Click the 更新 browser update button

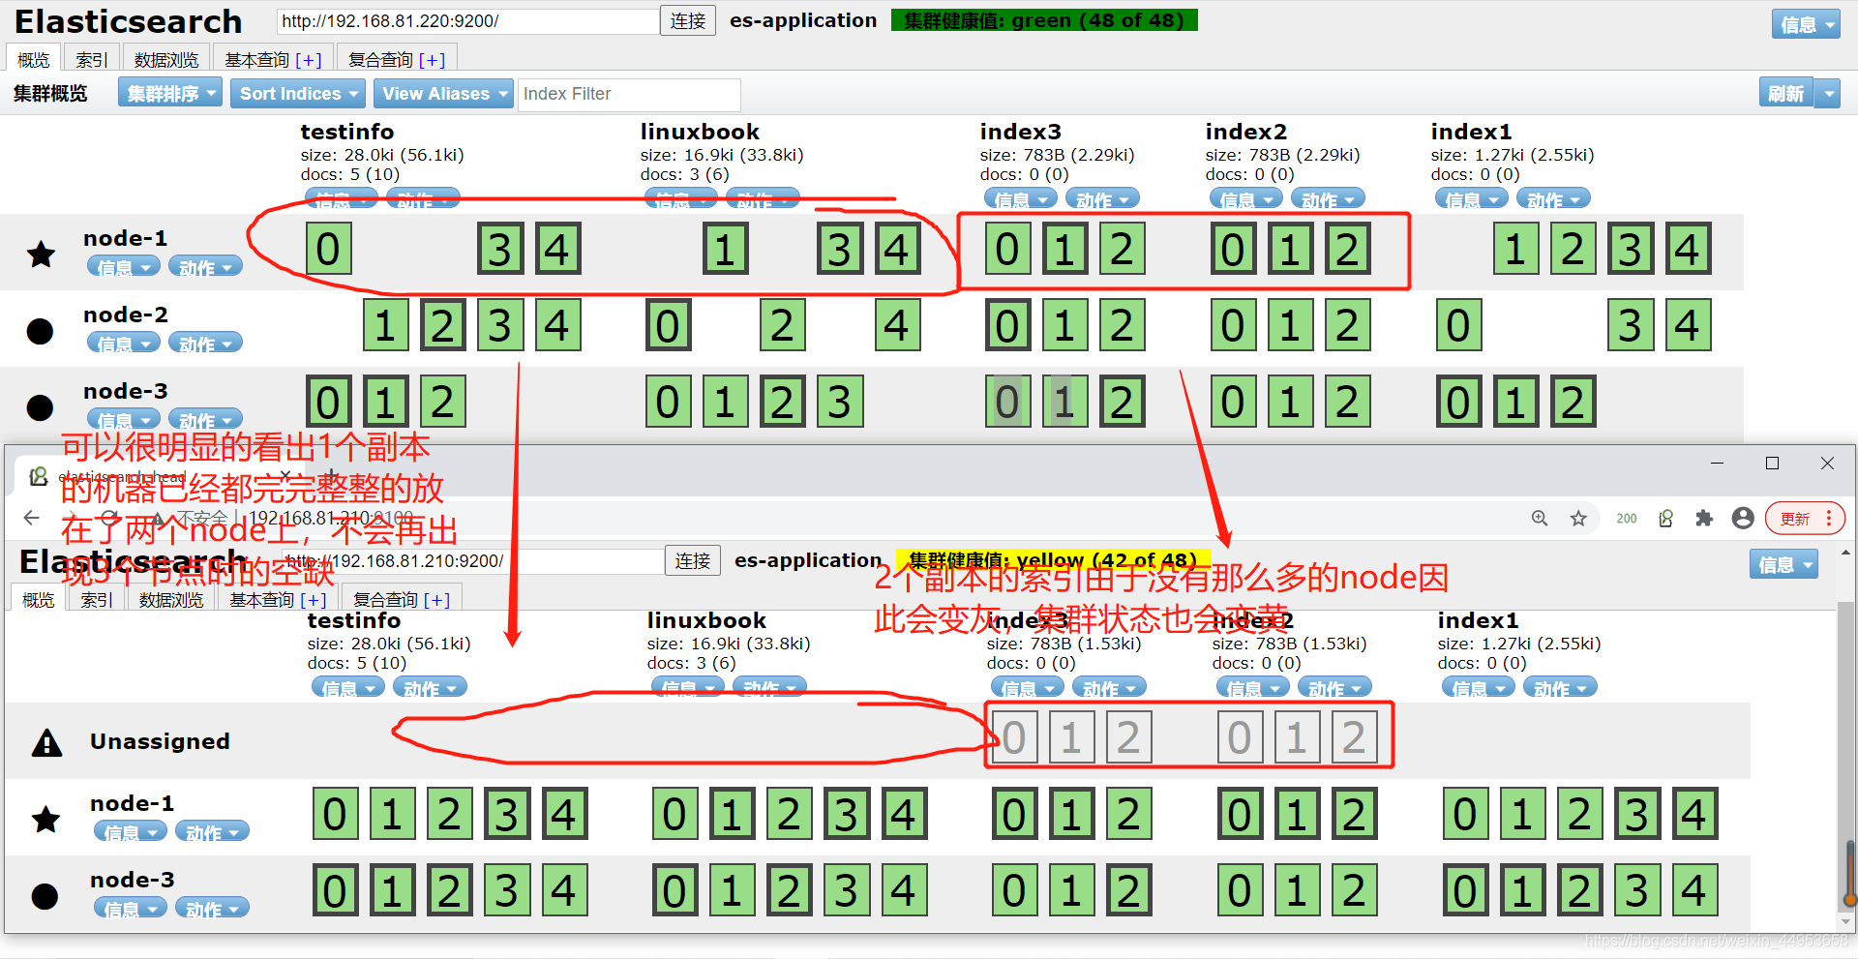coord(1805,519)
